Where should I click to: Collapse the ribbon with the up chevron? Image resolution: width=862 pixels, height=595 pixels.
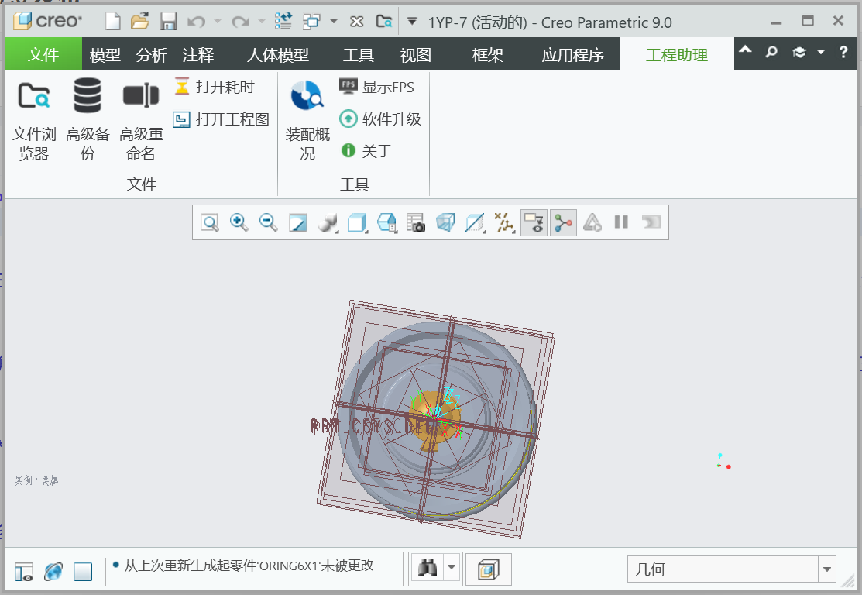(745, 50)
